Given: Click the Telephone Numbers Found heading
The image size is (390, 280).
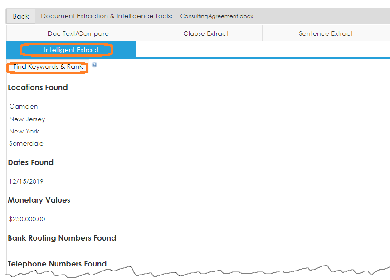Looking at the screenshot, I should click(x=57, y=264).
